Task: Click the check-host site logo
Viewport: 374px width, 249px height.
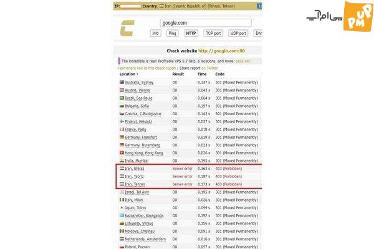Action: (x=127, y=28)
